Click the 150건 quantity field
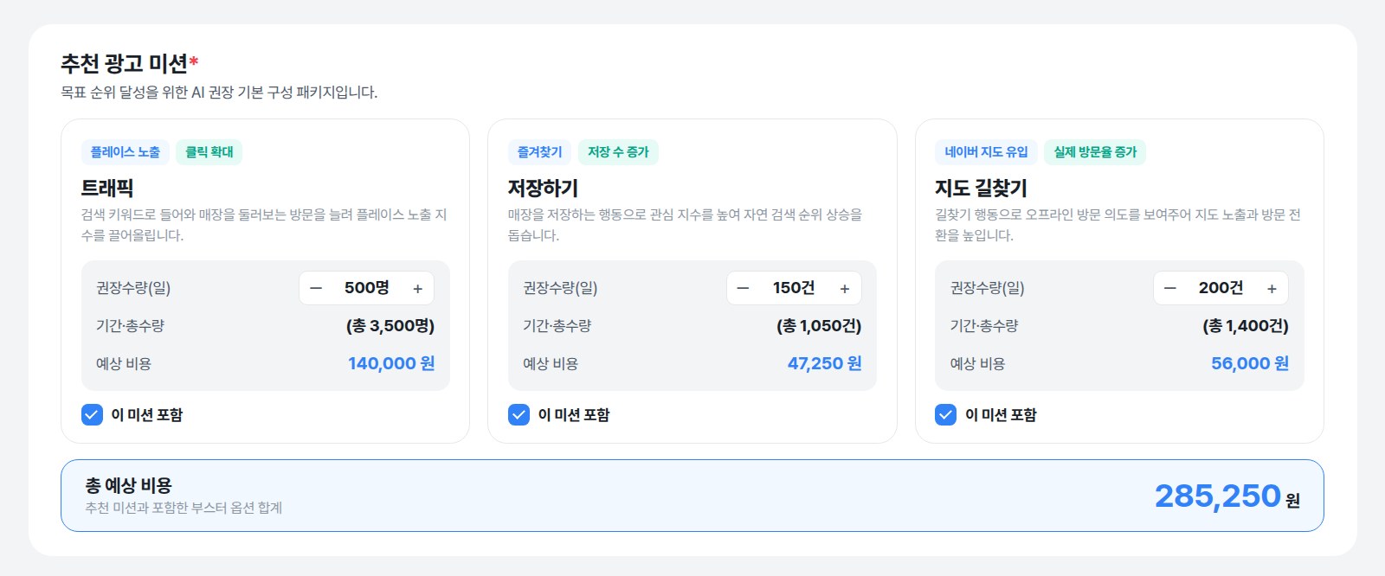The image size is (1385, 576). point(794,288)
